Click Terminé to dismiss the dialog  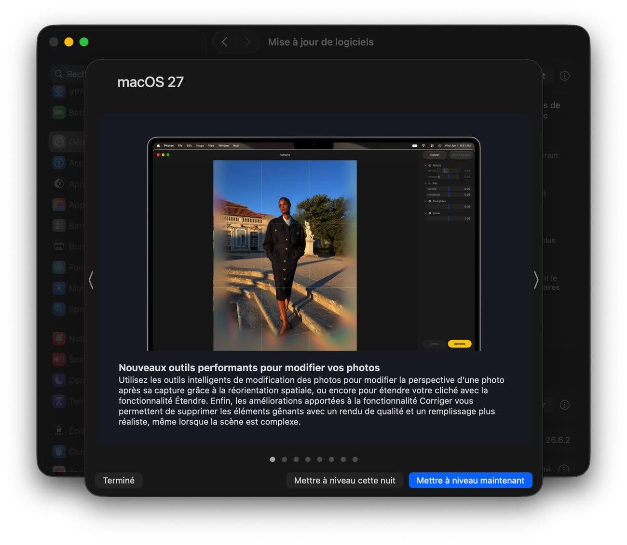(119, 480)
